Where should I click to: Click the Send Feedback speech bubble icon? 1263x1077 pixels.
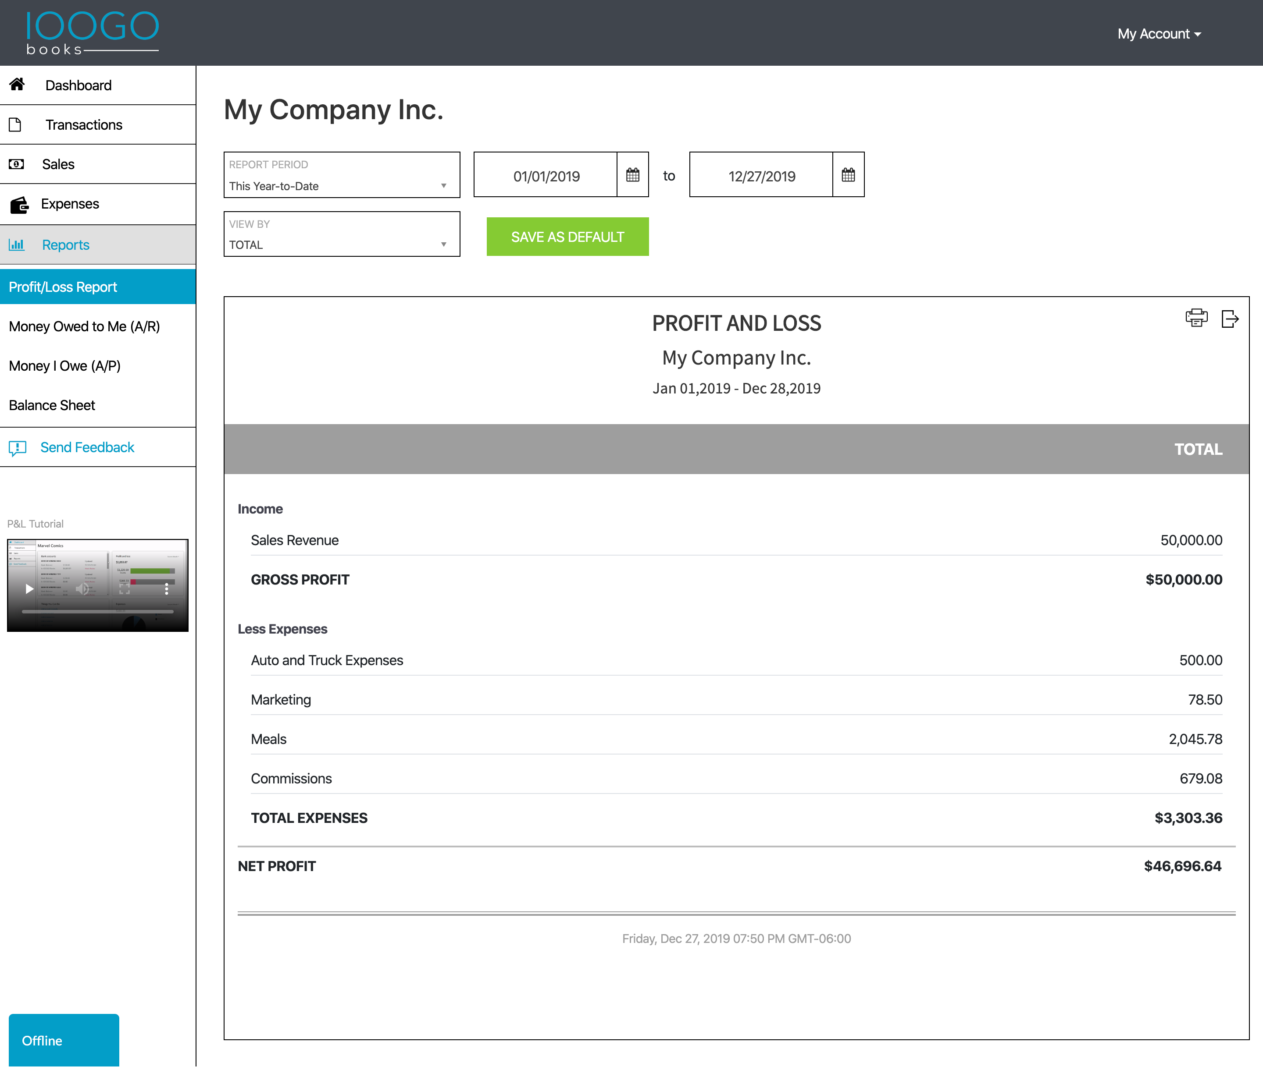18,448
